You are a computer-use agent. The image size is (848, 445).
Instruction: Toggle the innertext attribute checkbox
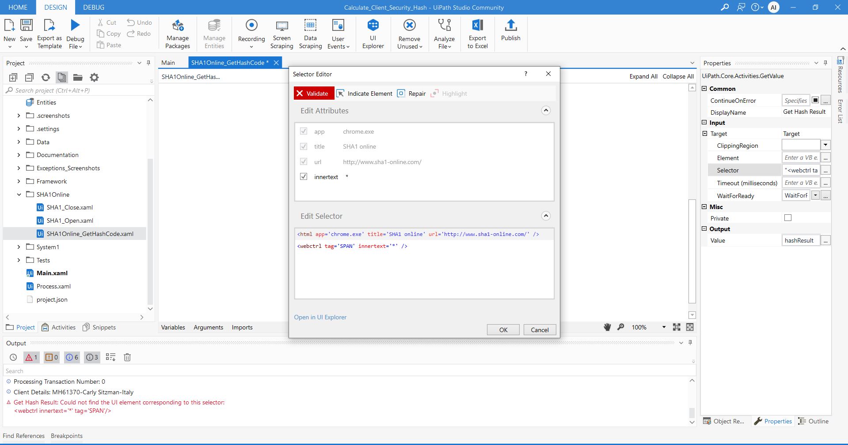(304, 176)
